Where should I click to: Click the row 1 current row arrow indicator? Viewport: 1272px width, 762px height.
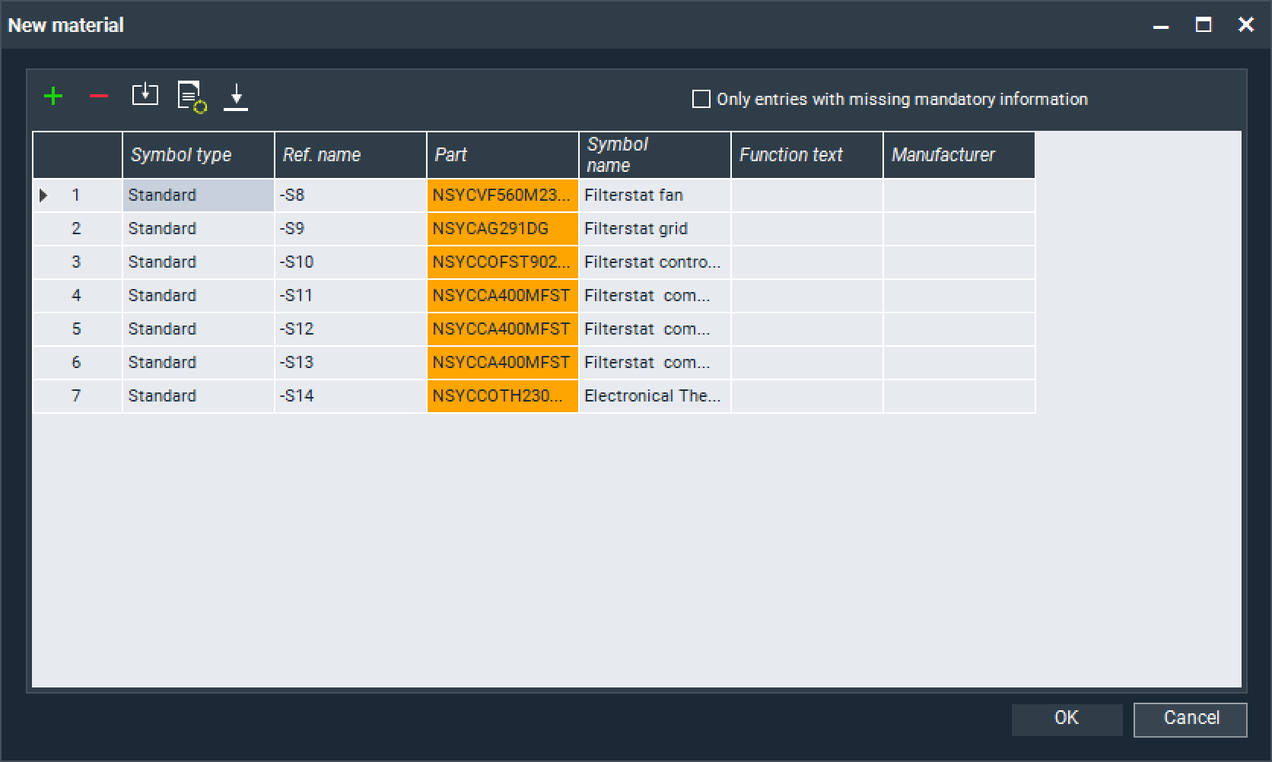(x=43, y=195)
